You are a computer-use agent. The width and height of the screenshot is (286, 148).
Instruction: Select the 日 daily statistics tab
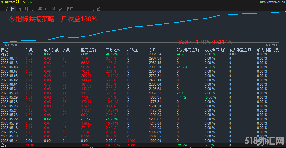point(13,9)
